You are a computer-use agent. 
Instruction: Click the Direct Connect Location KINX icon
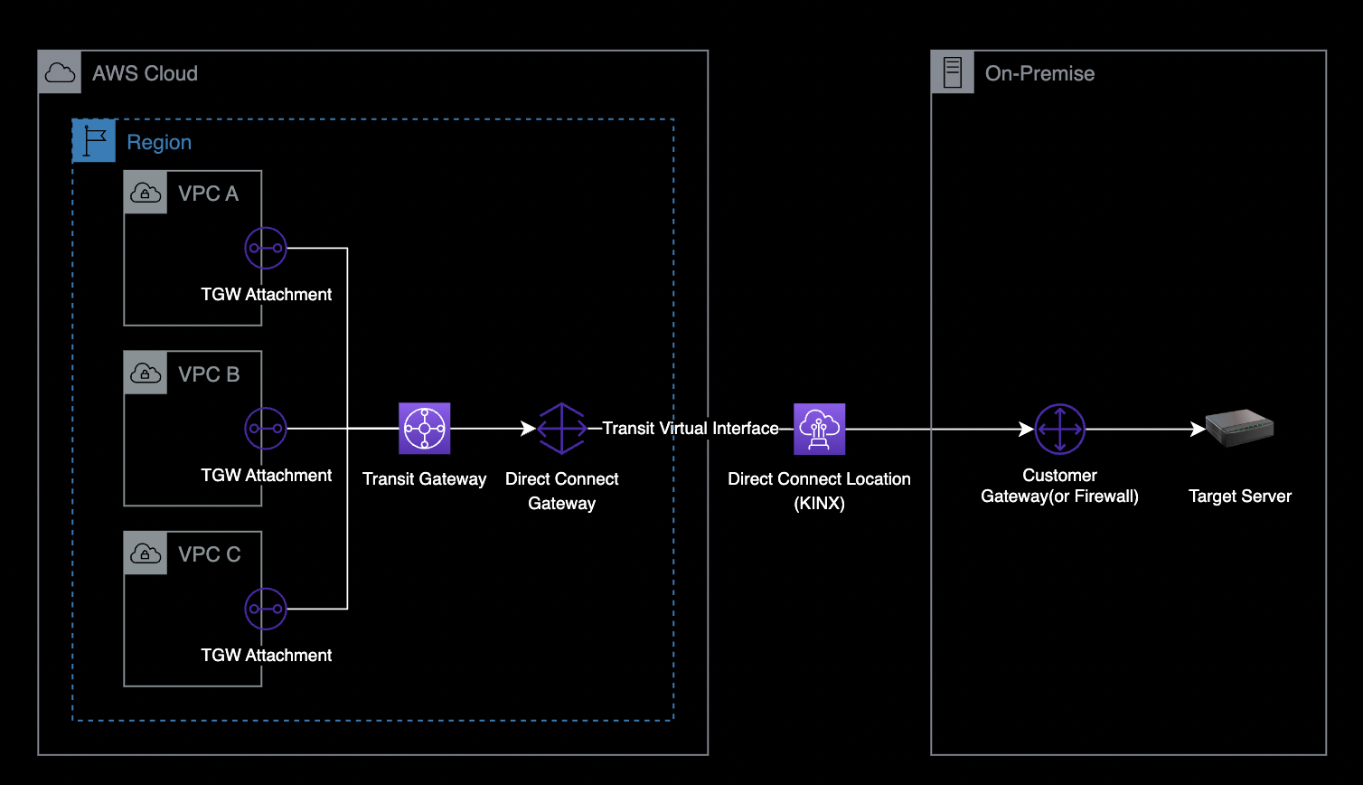tap(819, 429)
